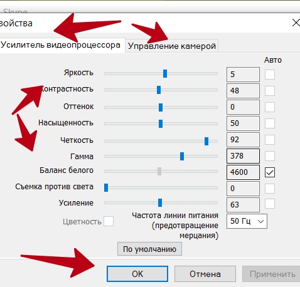Image resolution: width=300 pixels, height=287 pixels.
Task: Click the Четкость value field showing 92
Action: (x=243, y=140)
